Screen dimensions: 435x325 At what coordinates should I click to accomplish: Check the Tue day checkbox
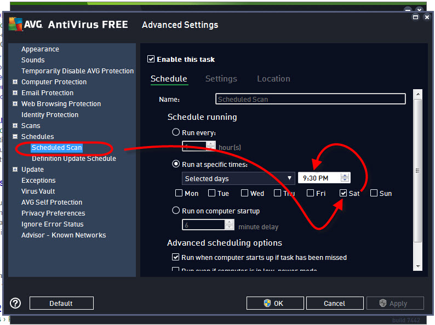[x=211, y=193]
